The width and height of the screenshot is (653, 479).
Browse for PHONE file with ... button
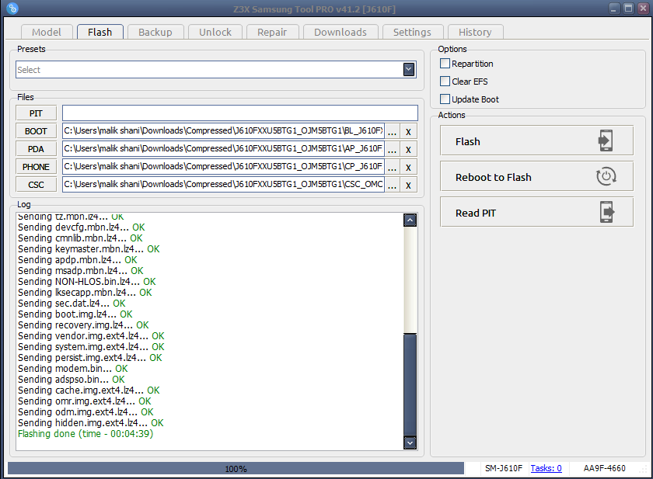pos(392,167)
